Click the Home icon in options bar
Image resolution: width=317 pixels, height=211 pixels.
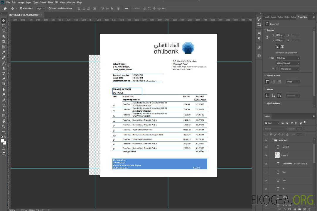tap(5, 8)
